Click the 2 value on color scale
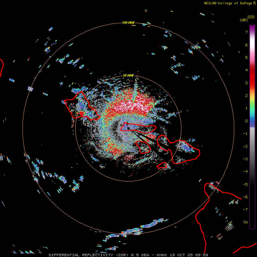The width and height of the screenshot is (257, 257). tap(246, 96)
